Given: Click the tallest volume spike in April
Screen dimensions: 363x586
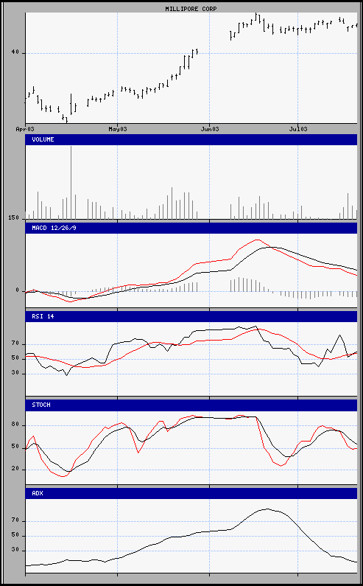Looking at the screenshot, I should click(71, 182).
